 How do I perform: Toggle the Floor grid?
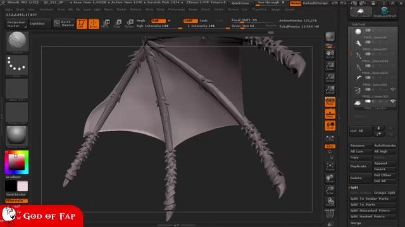point(330,113)
